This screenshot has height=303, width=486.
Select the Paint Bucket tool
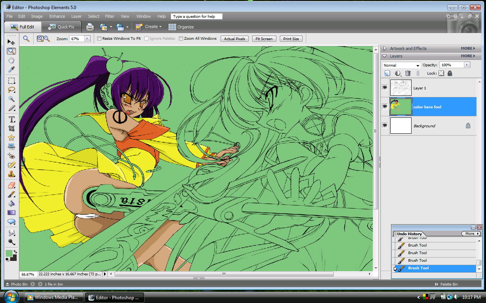coord(11,203)
